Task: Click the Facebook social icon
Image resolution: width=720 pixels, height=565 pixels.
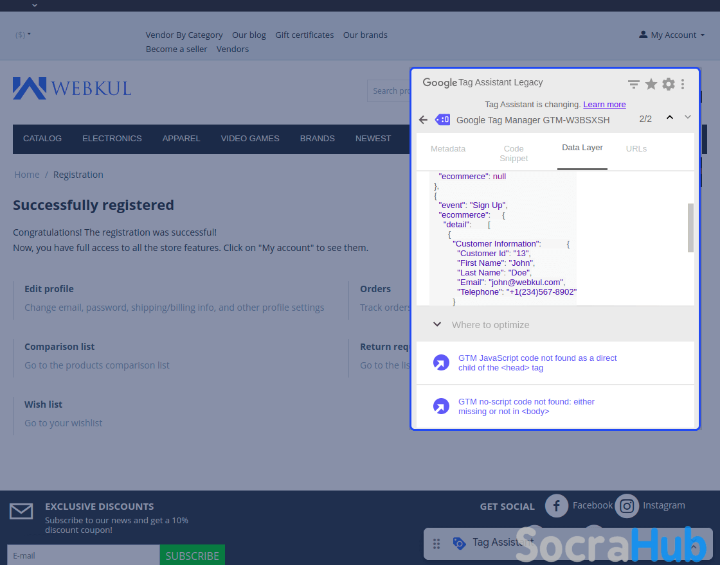Action: 557,506
